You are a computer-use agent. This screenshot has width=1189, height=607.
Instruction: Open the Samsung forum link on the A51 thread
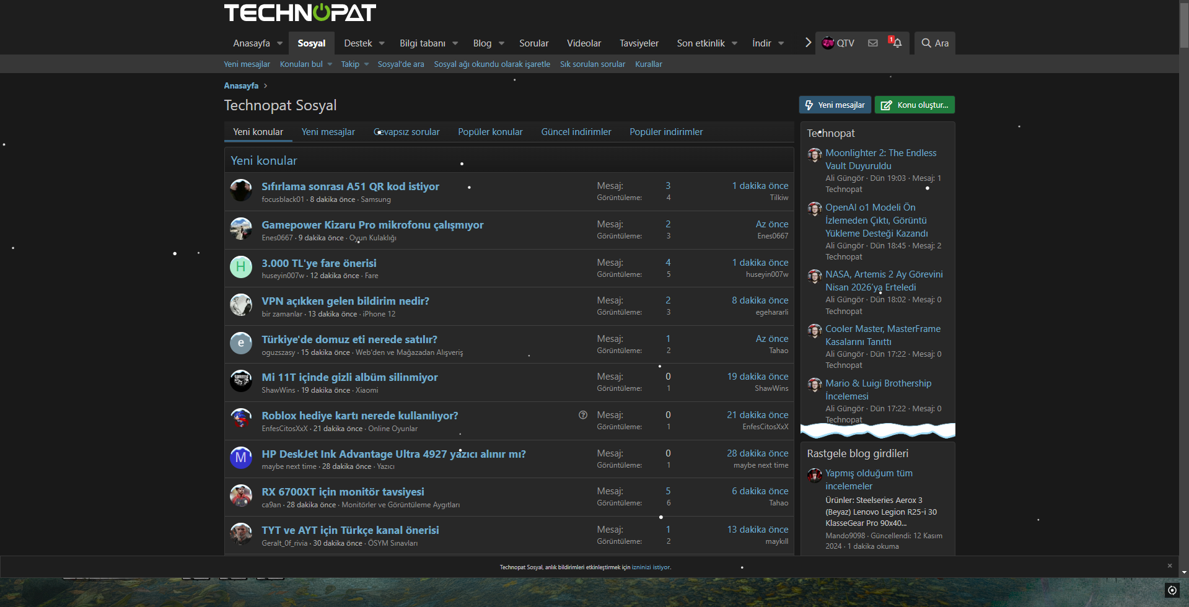(x=375, y=199)
